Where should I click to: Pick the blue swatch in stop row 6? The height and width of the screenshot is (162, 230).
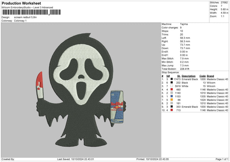coord(172,96)
